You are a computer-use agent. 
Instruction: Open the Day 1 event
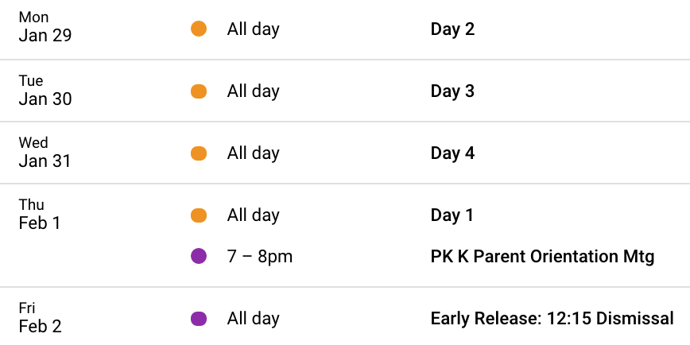[452, 215]
